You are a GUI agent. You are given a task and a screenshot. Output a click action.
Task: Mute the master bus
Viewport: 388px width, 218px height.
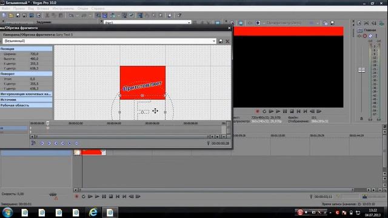pos(370,36)
